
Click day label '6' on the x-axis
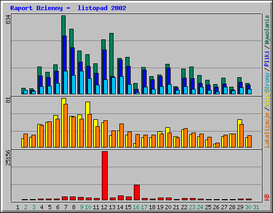[x=58, y=207]
